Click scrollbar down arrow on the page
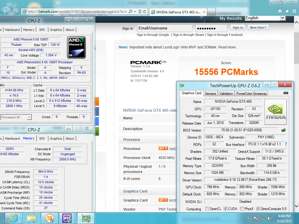299x224 pixels. (296, 206)
